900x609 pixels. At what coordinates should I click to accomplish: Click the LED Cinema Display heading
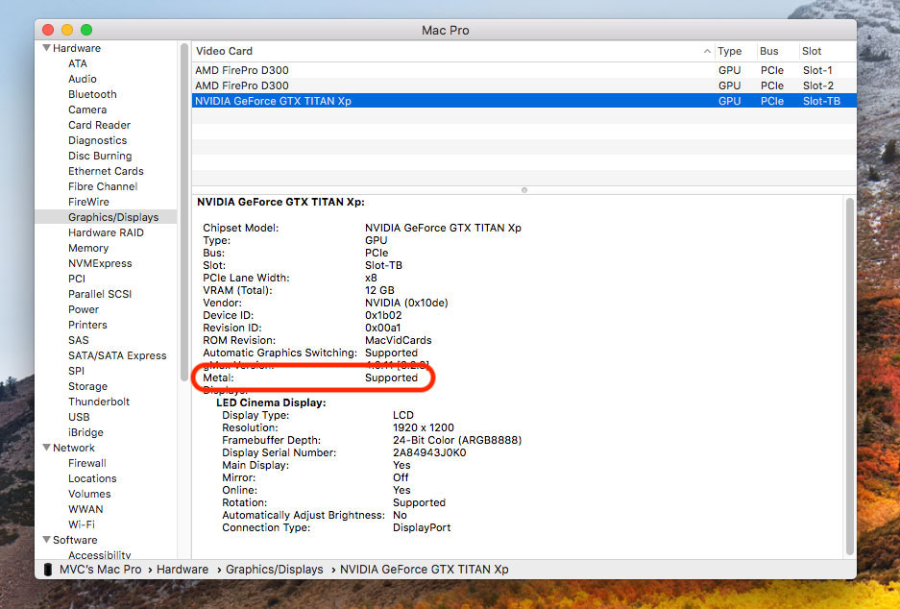(x=271, y=402)
